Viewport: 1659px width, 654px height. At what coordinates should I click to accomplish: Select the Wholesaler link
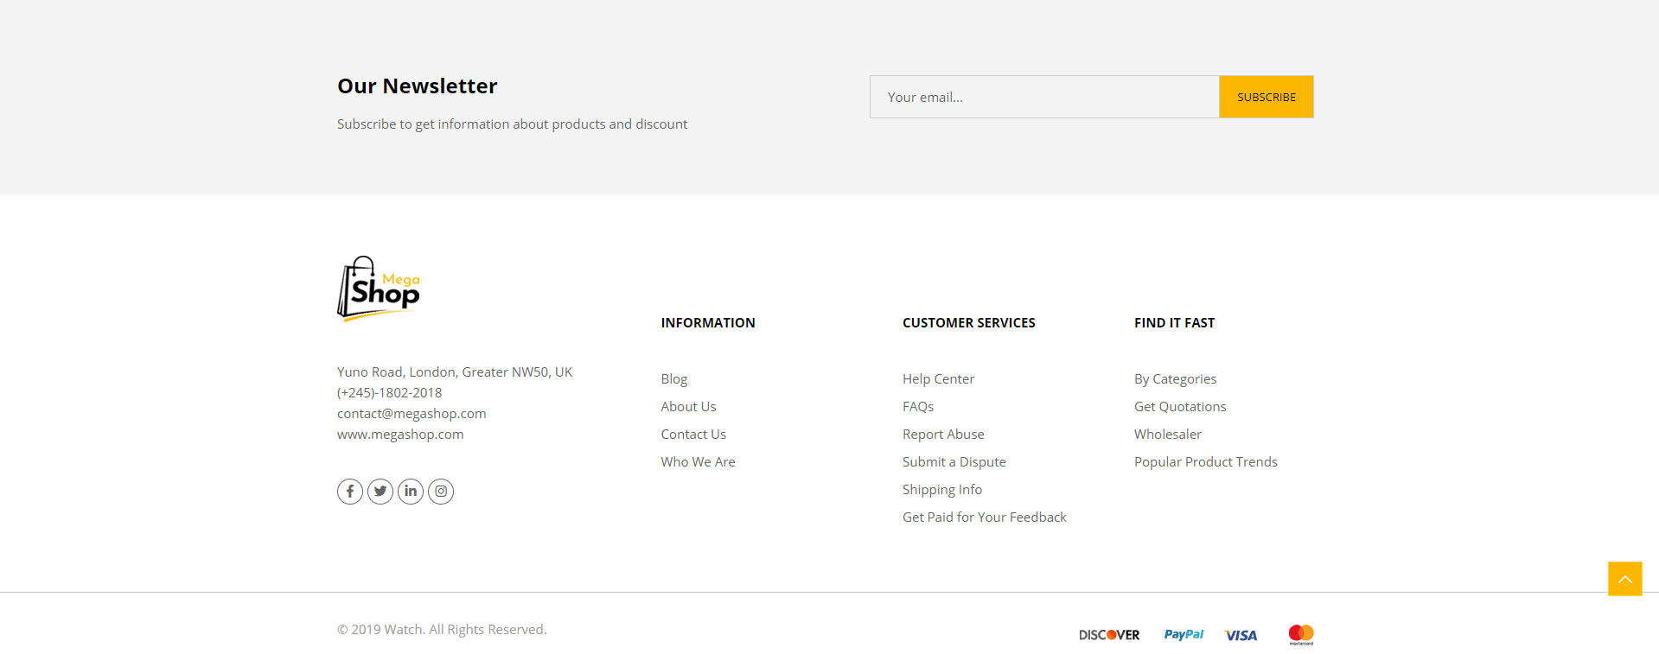coord(1168,435)
